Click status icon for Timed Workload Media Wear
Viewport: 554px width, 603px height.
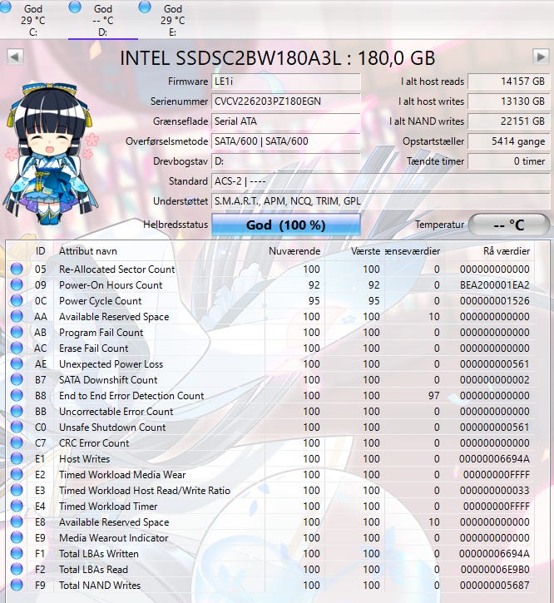[x=17, y=474]
